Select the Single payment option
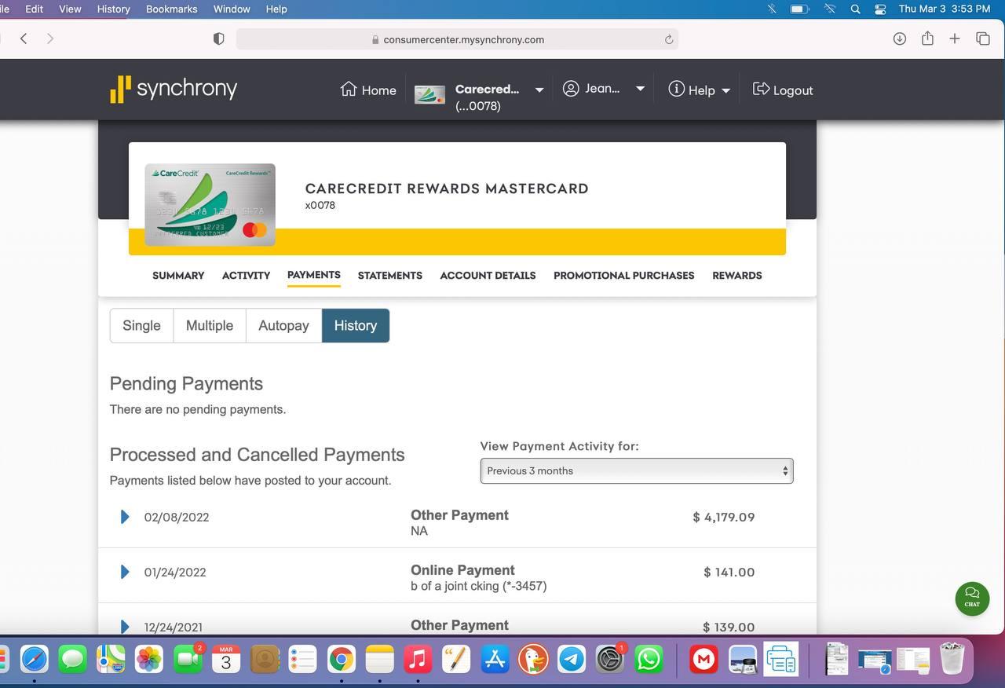 (141, 325)
